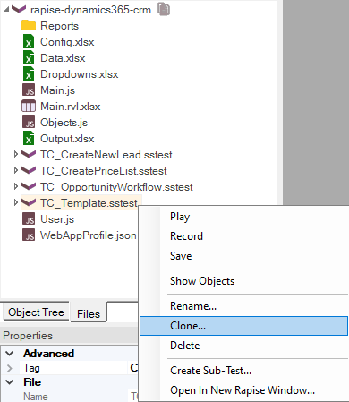The height and width of the screenshot is (402, 349).
Task: Select the Main.rvl.xlsx file name
Action: point(71,107)
